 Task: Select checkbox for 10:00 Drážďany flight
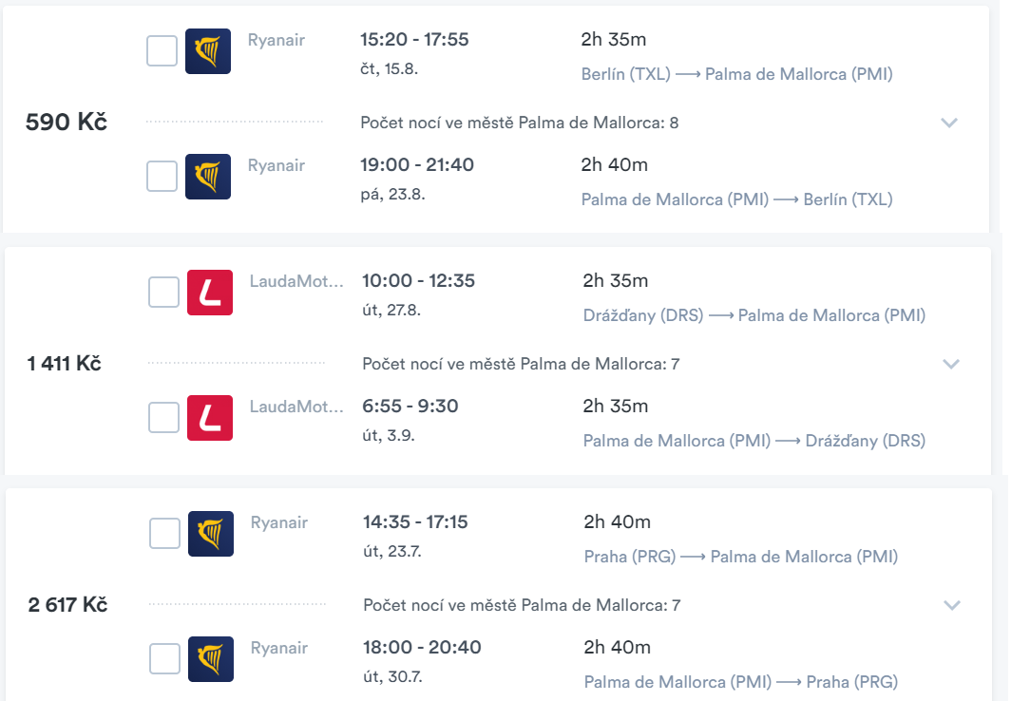[163, 292]
